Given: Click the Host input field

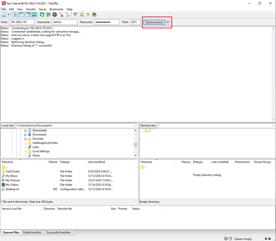Looking at the screenshot, I should [x=22, y=22].
